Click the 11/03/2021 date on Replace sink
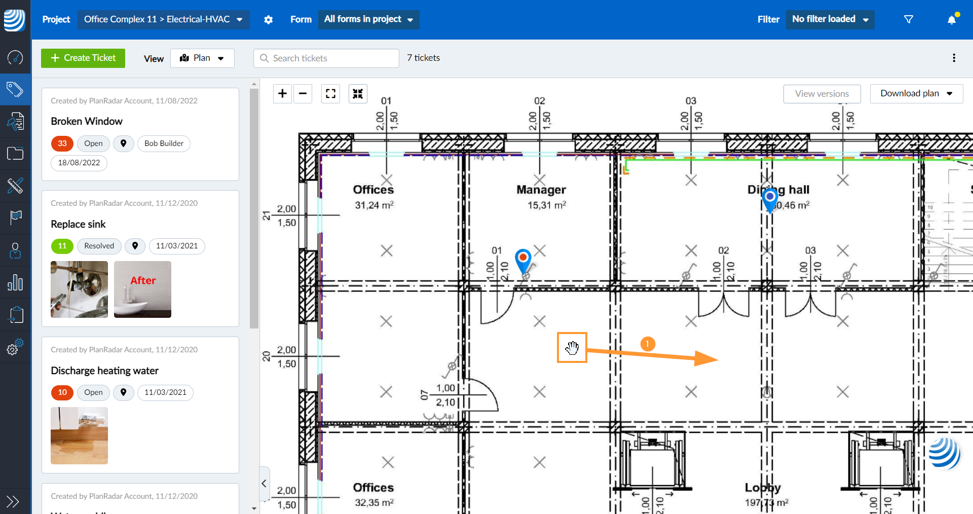The width and height of the screenshot is (973, 514). [177, 246]
